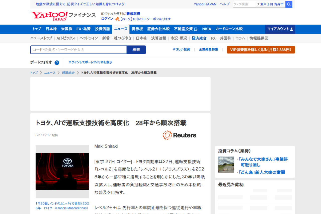Click マイアカウント button
Screen dimensions: 321x214
tap(280, 29)
